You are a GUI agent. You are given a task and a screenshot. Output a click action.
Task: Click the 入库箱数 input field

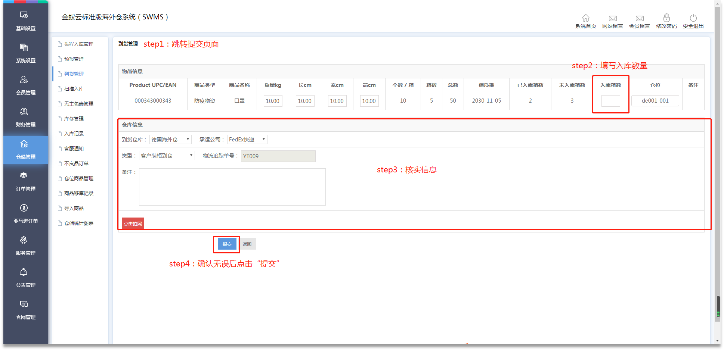pos(610,101)
